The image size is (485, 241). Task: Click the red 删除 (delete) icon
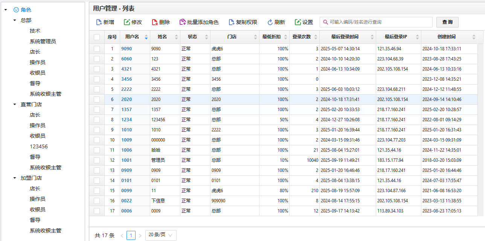coord(155,22)
